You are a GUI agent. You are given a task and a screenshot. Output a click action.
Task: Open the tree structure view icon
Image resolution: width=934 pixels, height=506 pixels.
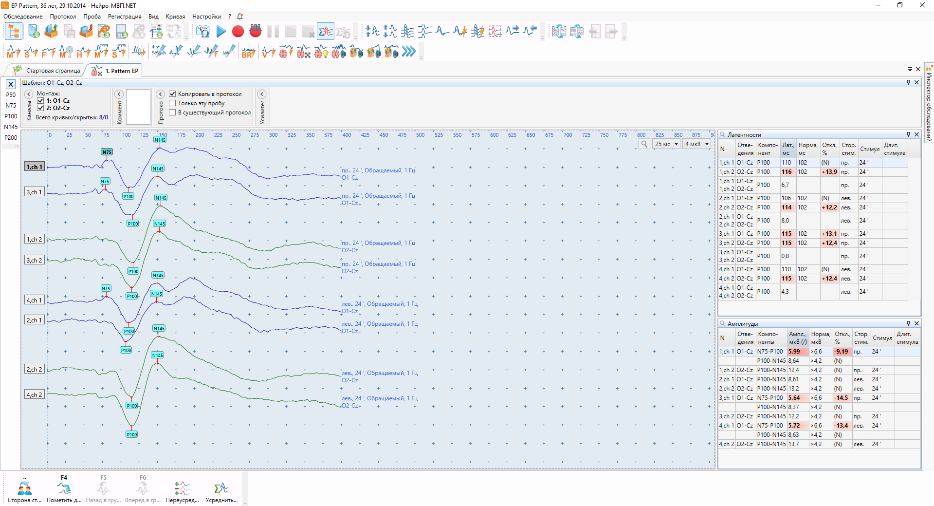click(x=13, y=32)
